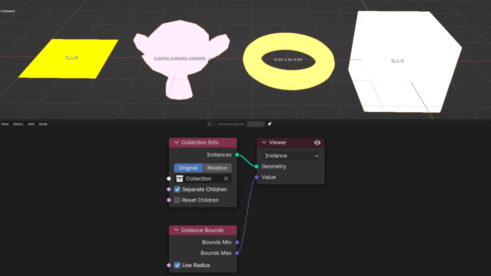Collapse the Instance Bounds node
491x276 pixels.
[176, 230]
